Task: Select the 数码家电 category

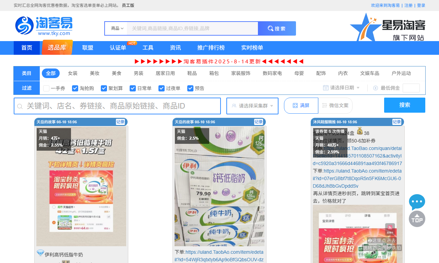Action: click(x=272, y=73)
